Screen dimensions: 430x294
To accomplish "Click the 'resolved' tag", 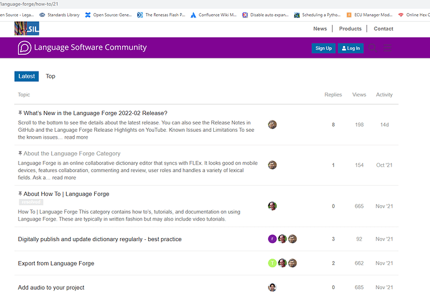I will click(x=31, y=202).
